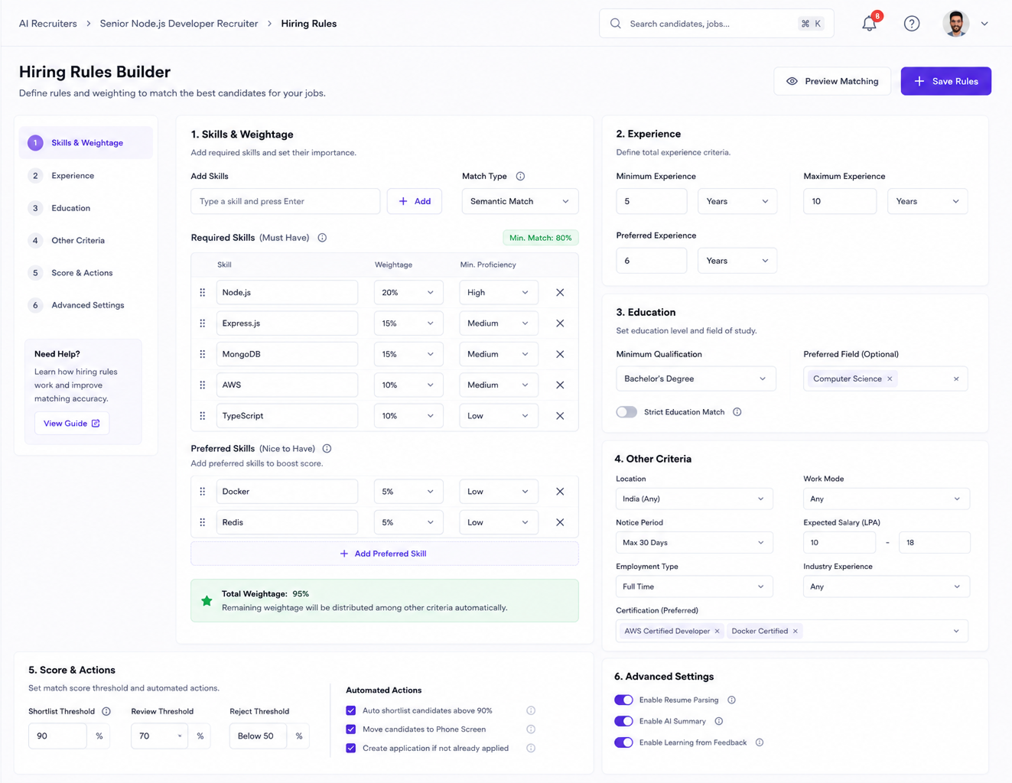Grab the drag handle for Node.js
The height and width of the screenshot is (783, 1012).
pos(203,293)
